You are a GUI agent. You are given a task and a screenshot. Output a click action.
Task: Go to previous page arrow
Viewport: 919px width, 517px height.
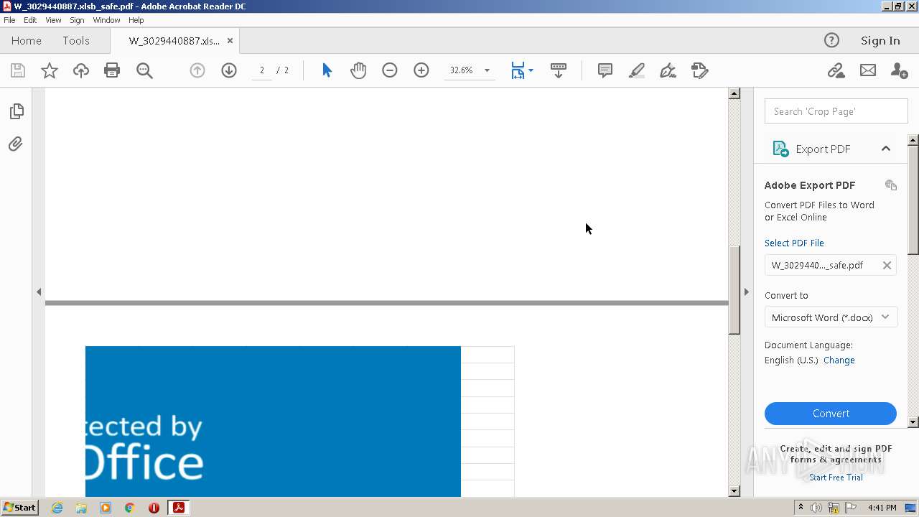click(x=197, y=70)
